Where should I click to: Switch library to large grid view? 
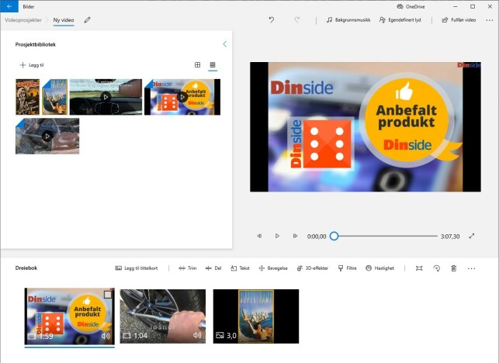coord(198,64)
